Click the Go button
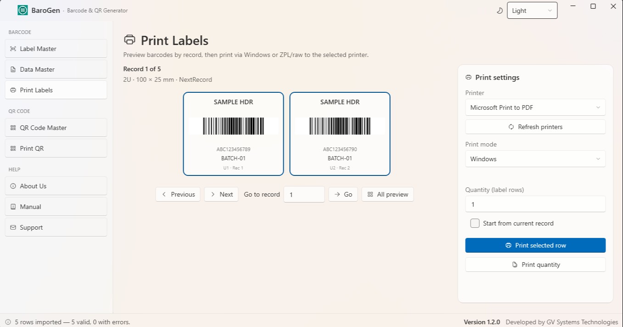 coord(343,194)
